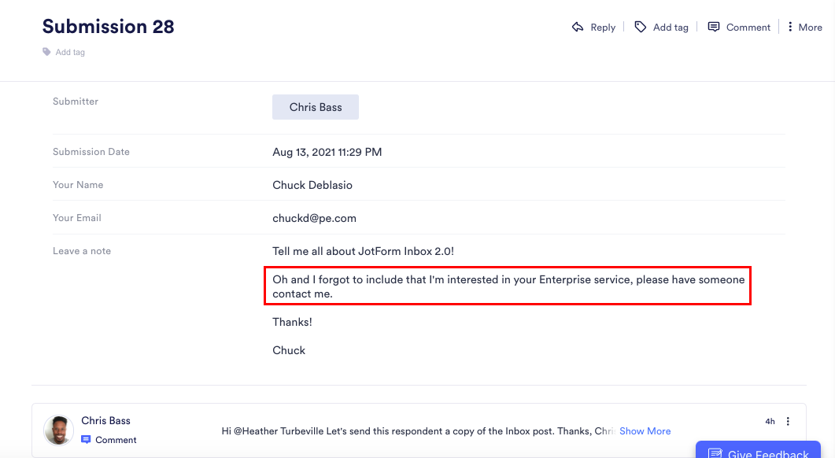835x458 pixels.
Task: Click the Add tag link below the title
Action: [70, 52]
